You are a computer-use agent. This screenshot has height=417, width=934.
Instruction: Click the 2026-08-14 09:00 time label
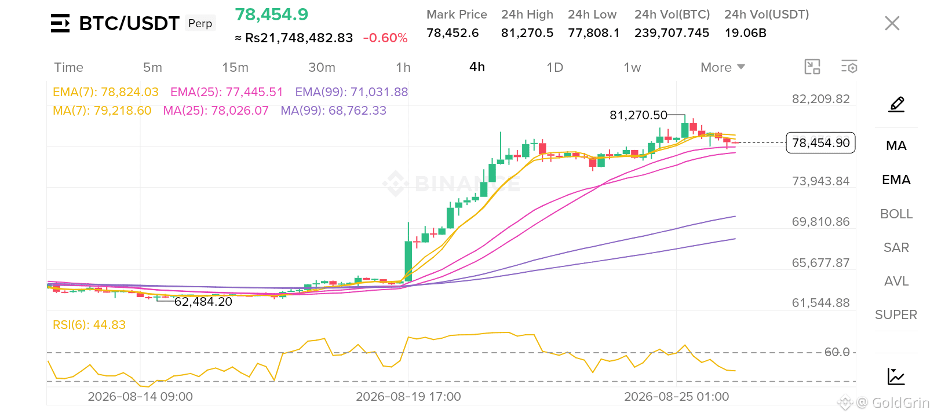click(140, 397)
